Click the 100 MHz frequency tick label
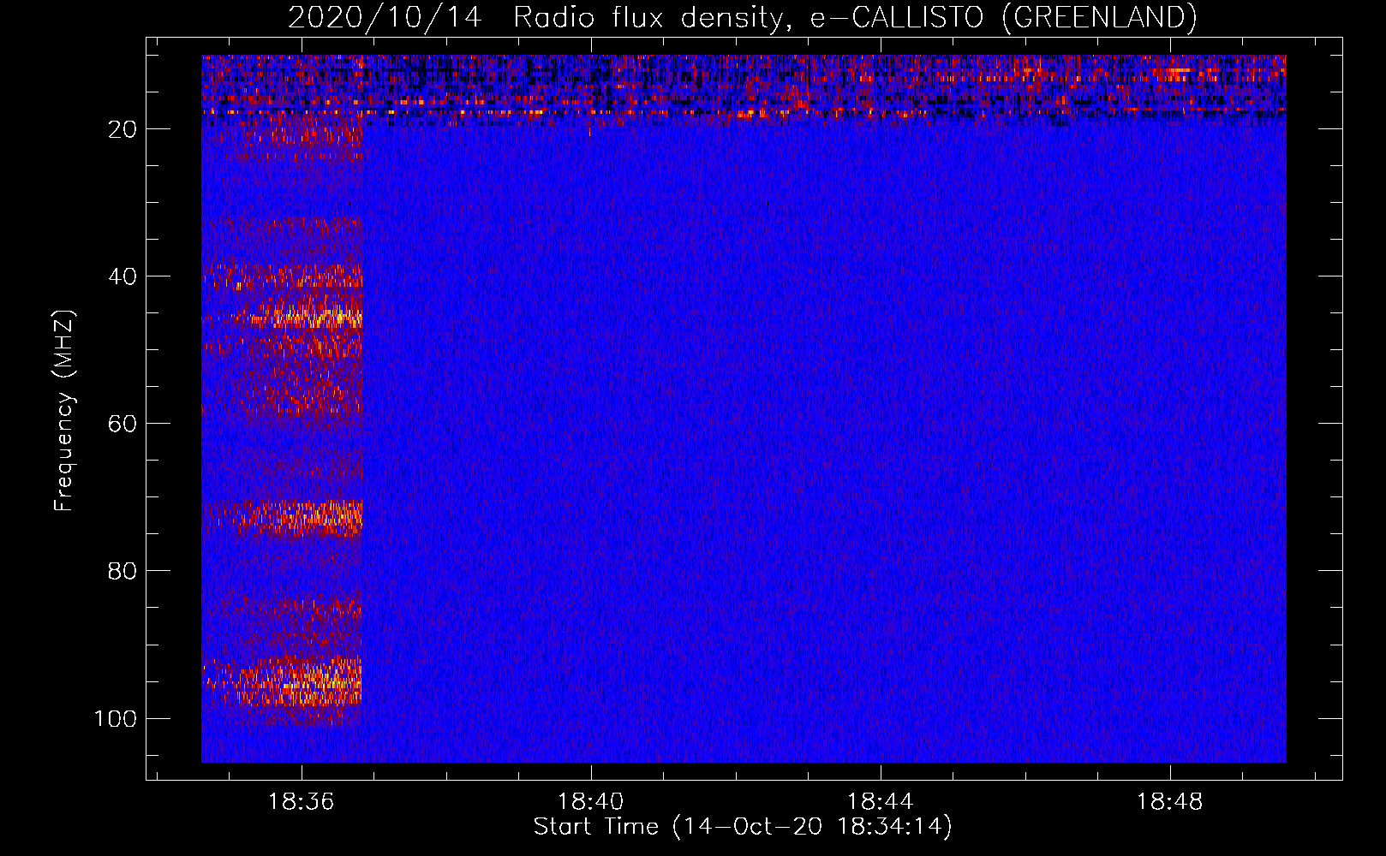 [116, 718]
